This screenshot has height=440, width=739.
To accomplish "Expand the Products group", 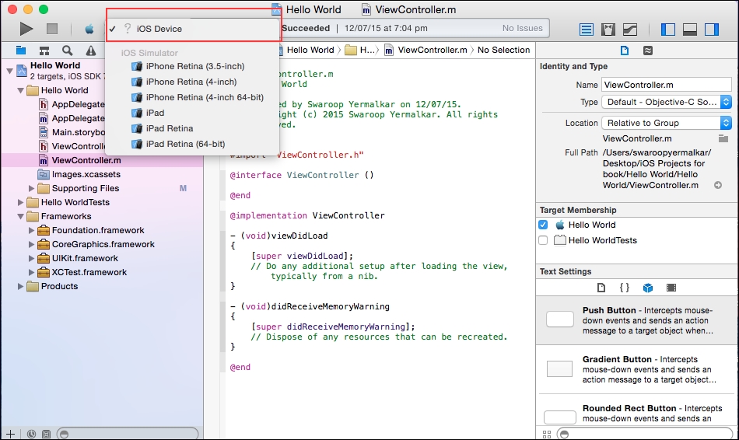I will (20, 286).
